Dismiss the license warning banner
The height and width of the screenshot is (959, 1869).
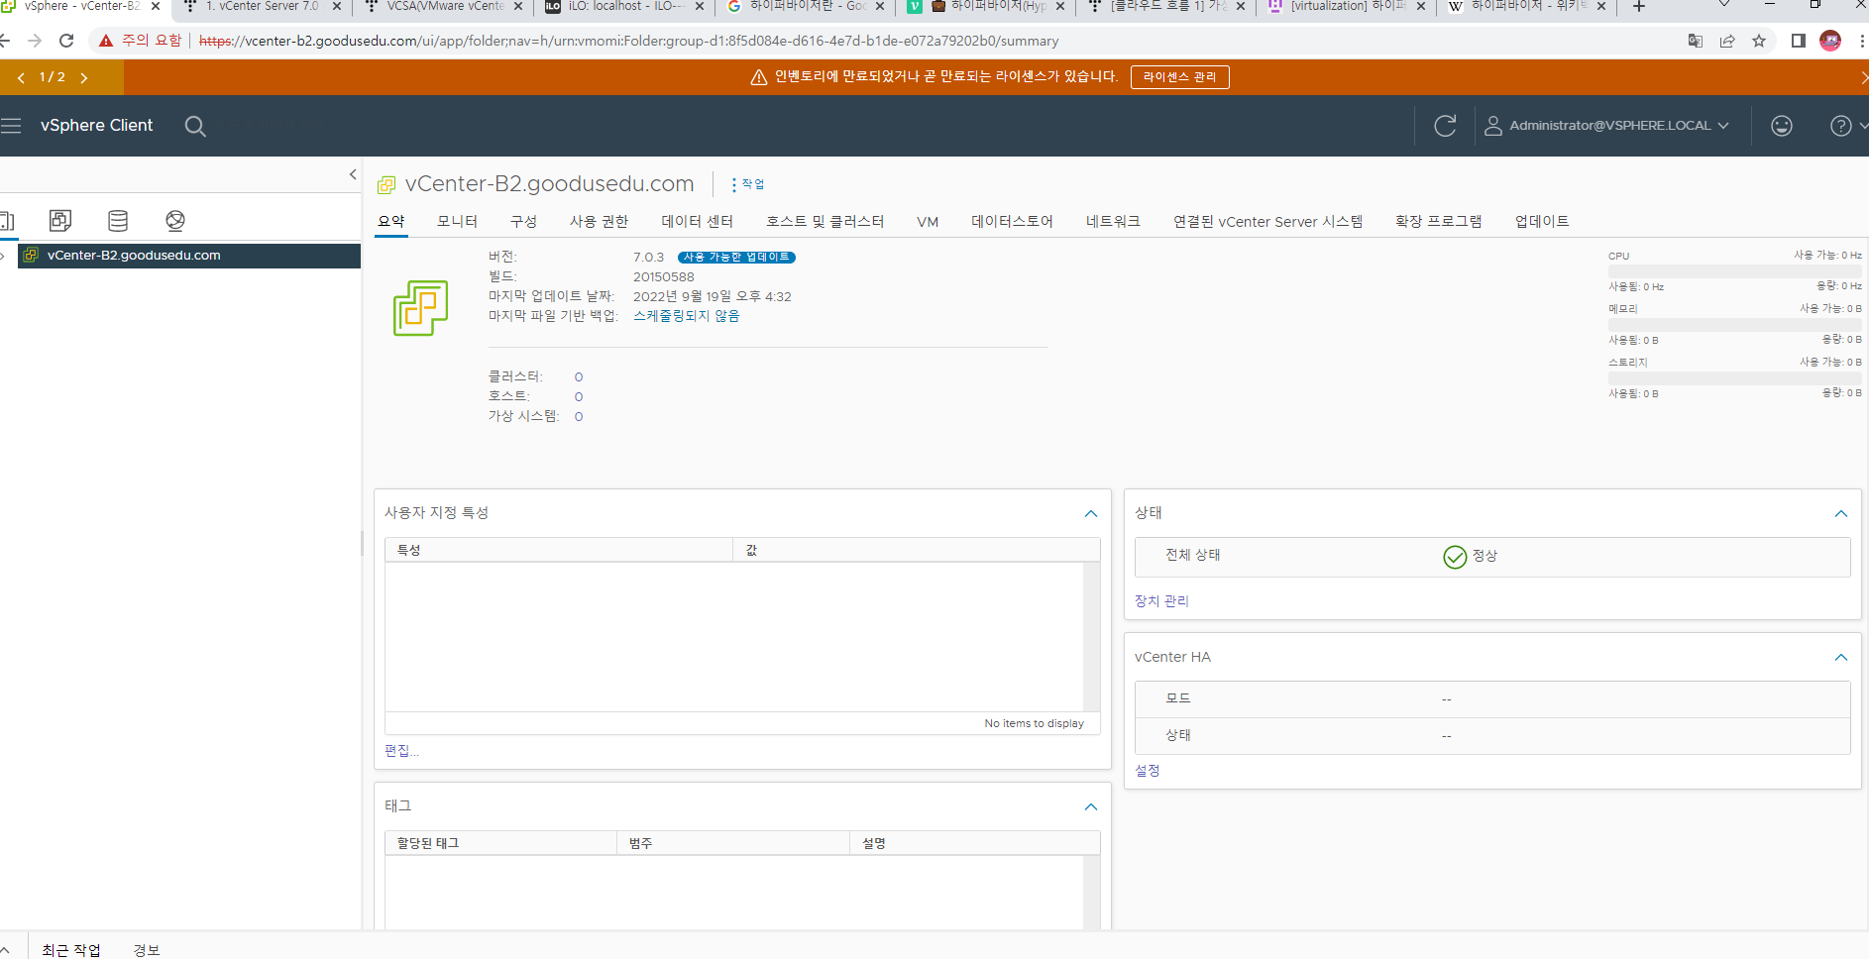(x=1863, y=77)
